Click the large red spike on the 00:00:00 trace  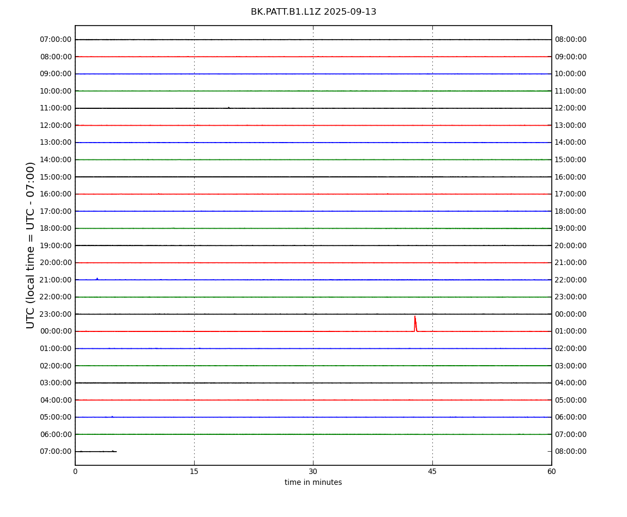pos(415,324)
